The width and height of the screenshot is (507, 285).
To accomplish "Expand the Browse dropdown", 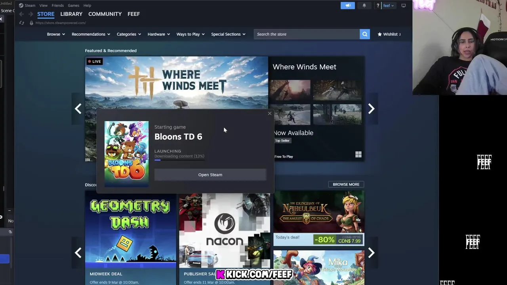I will click(56, 34).
